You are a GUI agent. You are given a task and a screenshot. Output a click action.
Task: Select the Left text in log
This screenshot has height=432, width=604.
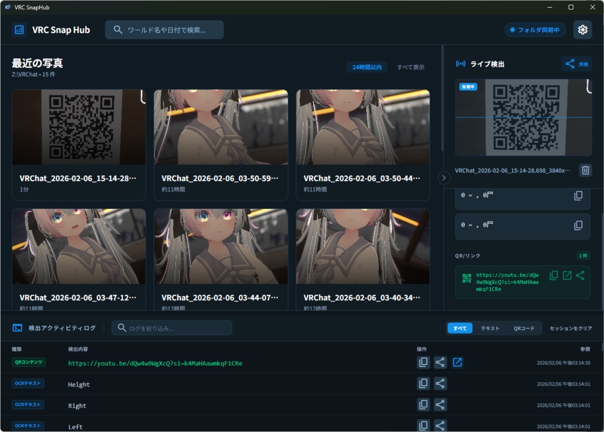click(x=75, y=427)
